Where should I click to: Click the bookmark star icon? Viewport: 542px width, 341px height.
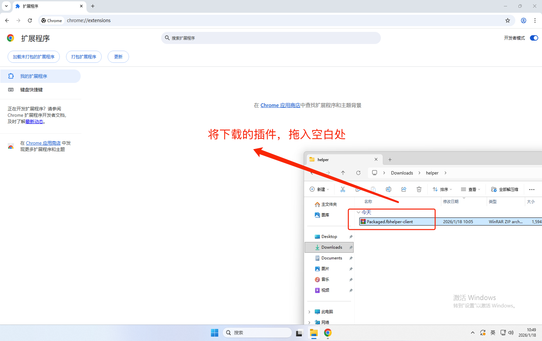point(507,20)
